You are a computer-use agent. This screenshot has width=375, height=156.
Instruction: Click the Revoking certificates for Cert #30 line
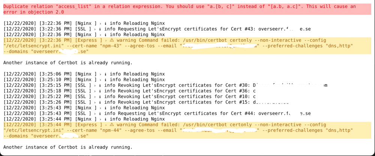165,85
